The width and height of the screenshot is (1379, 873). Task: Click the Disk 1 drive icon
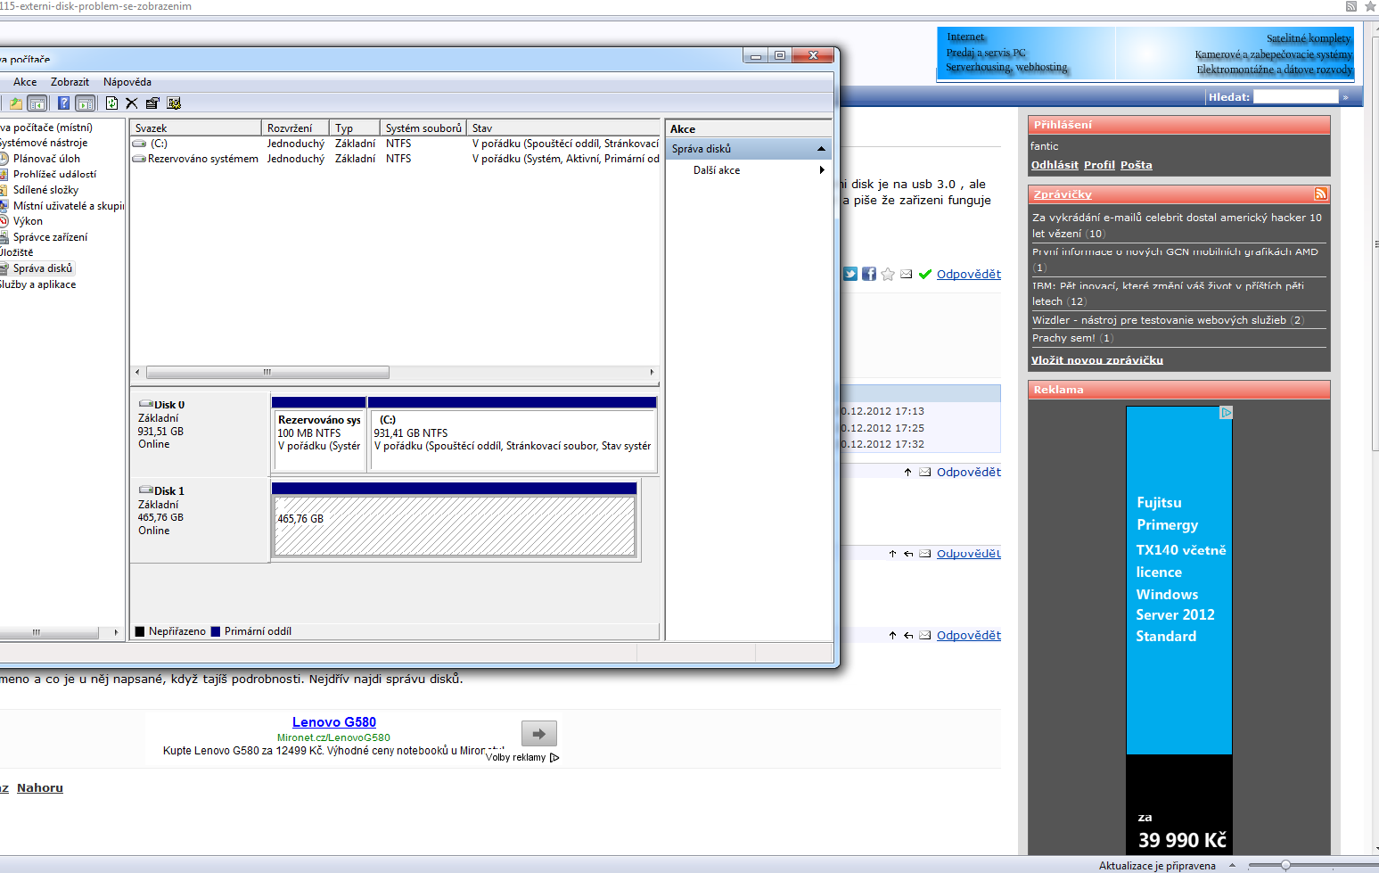tap(146, 490)
